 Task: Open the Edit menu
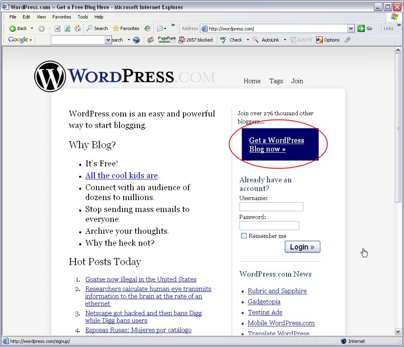26,17
